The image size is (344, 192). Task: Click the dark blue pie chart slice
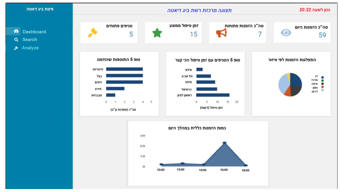296,79
